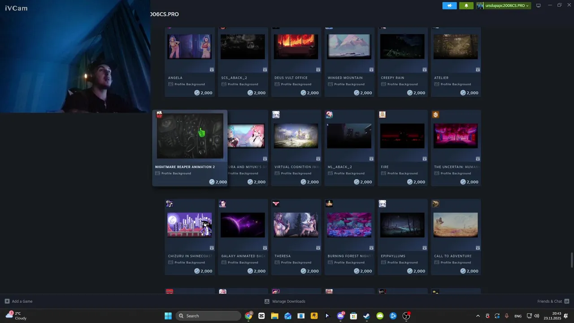Viewport: 574px width, 323px height.
Task: Click the 2,000 price under NIGHTMARE REAPER
Action: (218, 182)
